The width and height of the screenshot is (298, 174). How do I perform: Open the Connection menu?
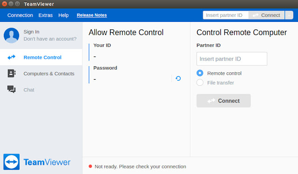[20, 15]
